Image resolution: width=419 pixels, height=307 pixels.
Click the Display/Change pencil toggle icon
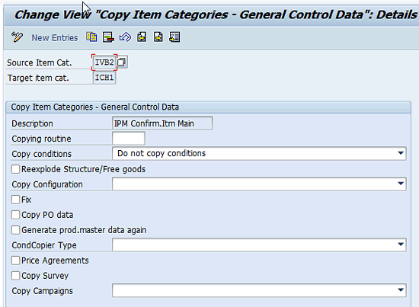pyautogui.click(x=17, y=37)
